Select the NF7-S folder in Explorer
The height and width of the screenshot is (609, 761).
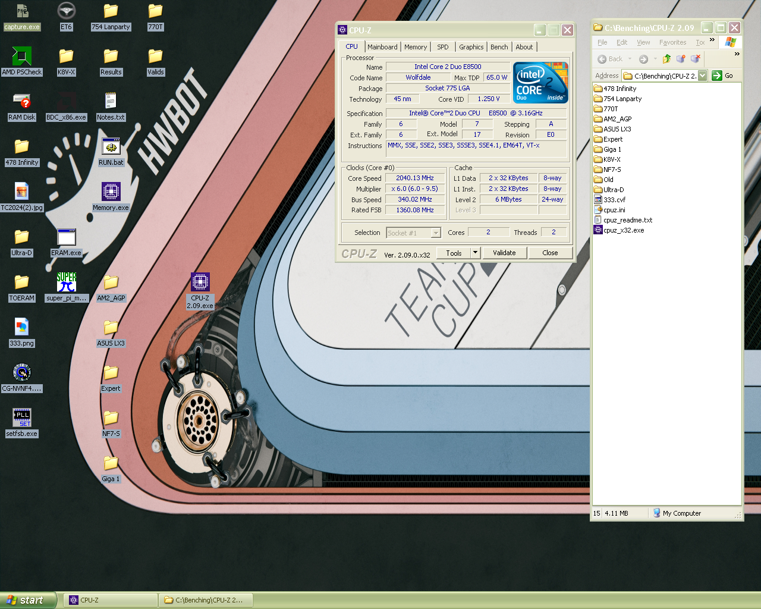click(x=608, y=169)
